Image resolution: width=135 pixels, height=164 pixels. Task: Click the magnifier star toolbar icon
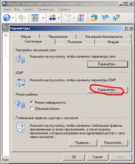click(x=22, y=18)
